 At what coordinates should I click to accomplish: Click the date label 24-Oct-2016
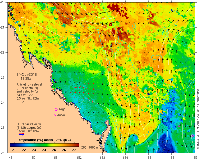point(26,74)
